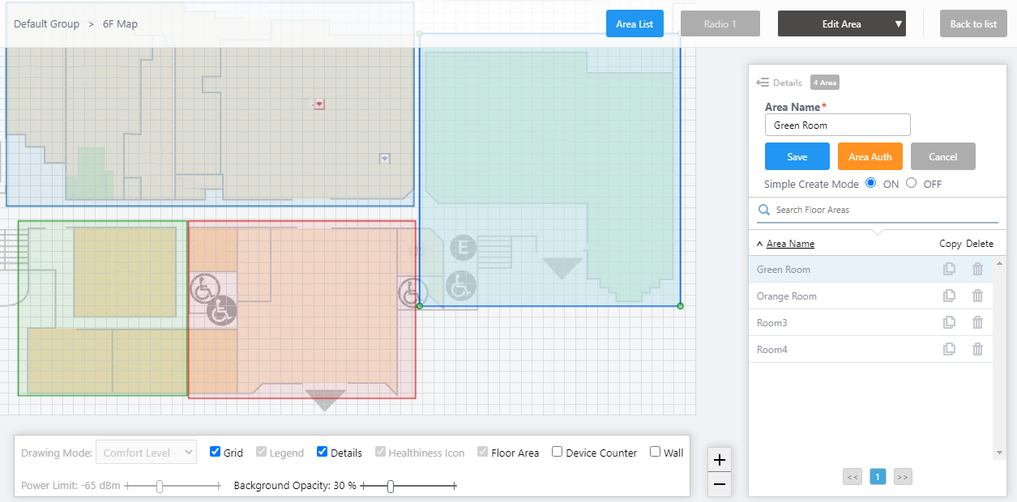Select Room3 in the area list
The image size is (1017, 502).
click(772, 323)
